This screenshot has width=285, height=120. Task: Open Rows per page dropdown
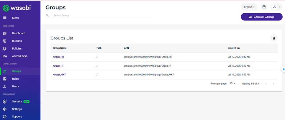(x=233, y=83)
